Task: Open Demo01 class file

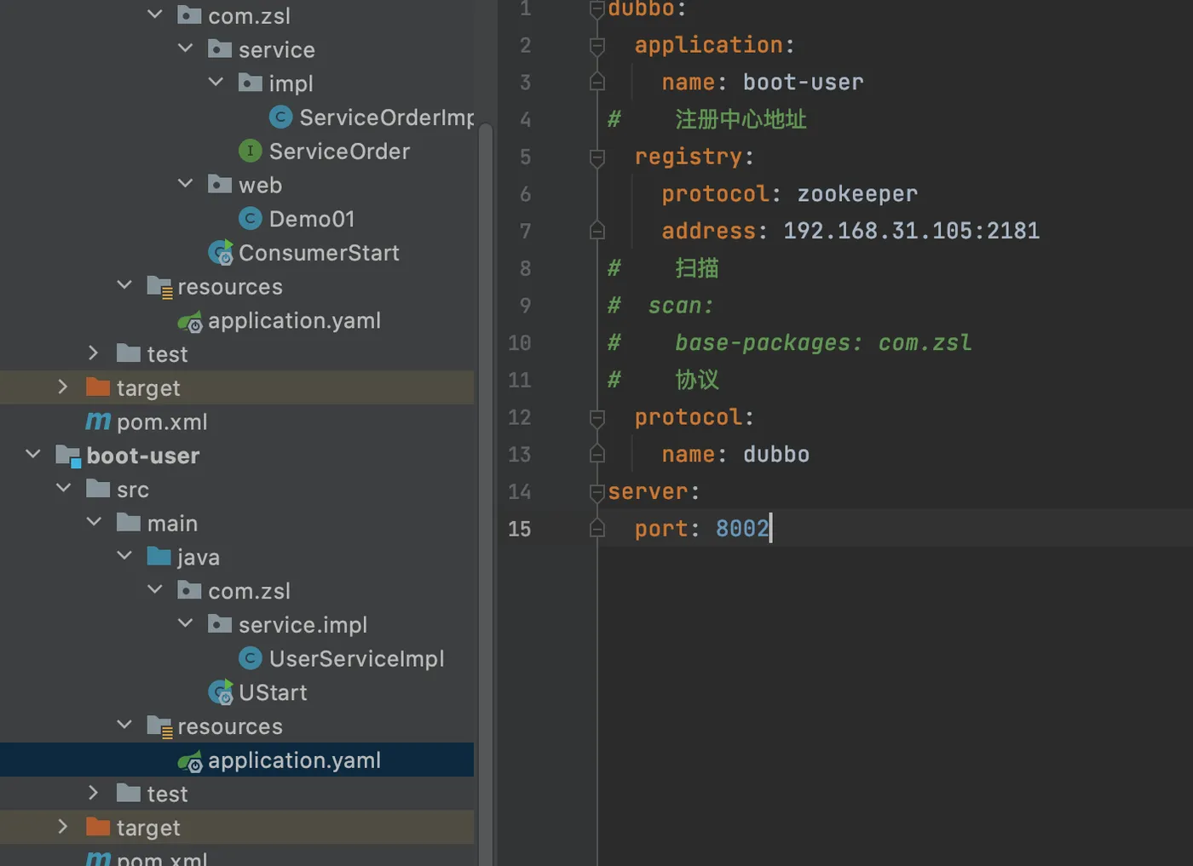Action: 312,219
